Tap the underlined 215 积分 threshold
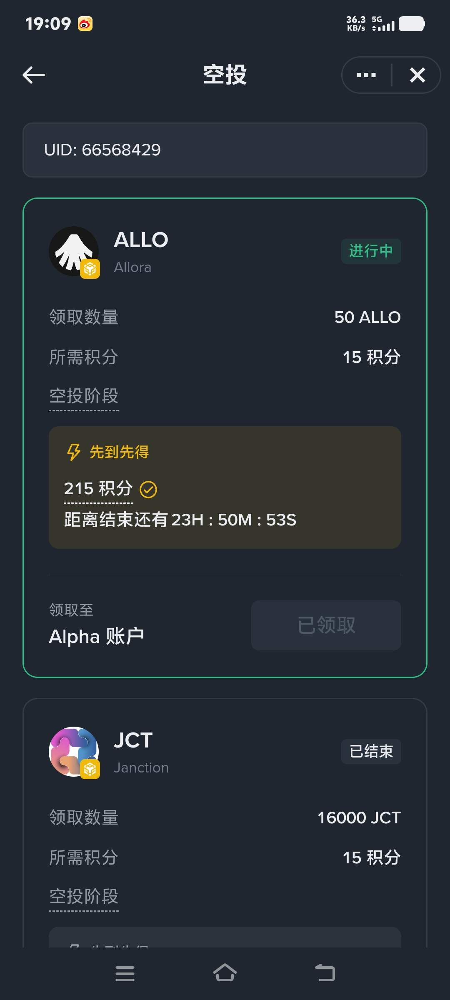Image resolution: width=450 pixels, height=1000 pixels. pyautogui.click(x=98, y=489)
